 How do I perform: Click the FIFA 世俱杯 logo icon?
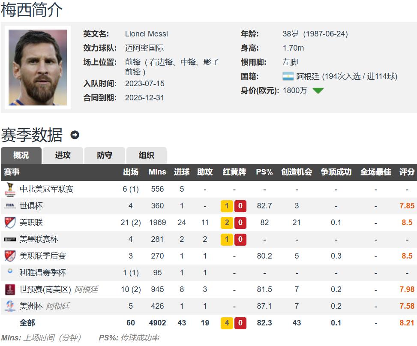pos(10,206)
